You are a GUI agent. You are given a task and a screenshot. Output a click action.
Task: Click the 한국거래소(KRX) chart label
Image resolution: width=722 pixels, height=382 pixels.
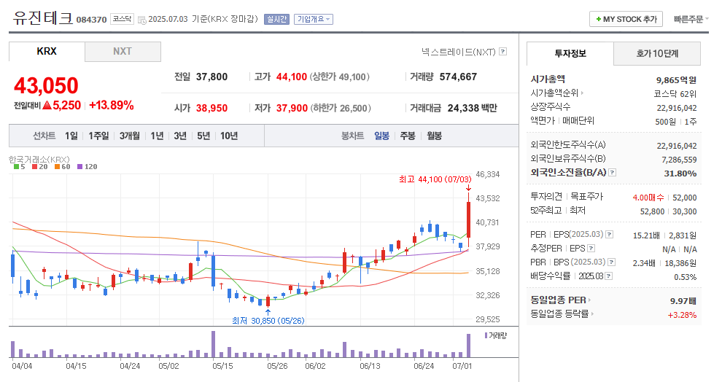tap(39, 159)
